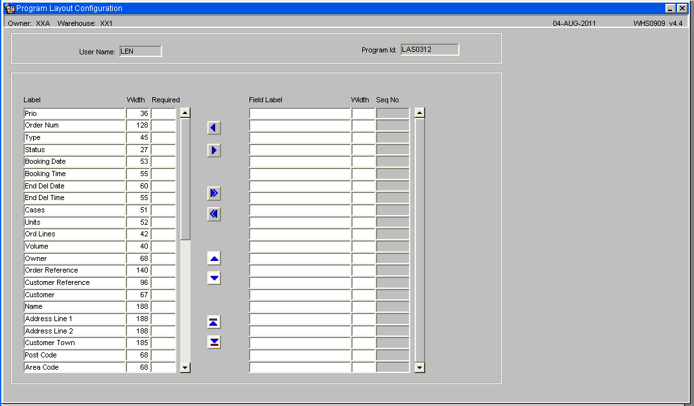The image size is (694, 406).
Task: Select the Order Num label row
Action: 75,125
